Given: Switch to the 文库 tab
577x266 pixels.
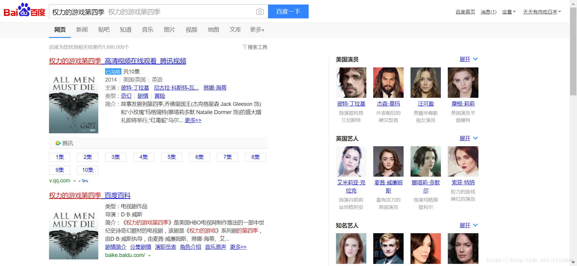Looking at the screenshot, I should click(x=235, y=29).
